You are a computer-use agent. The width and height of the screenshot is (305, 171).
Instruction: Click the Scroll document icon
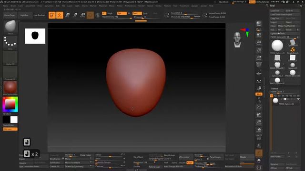point(259,35)
